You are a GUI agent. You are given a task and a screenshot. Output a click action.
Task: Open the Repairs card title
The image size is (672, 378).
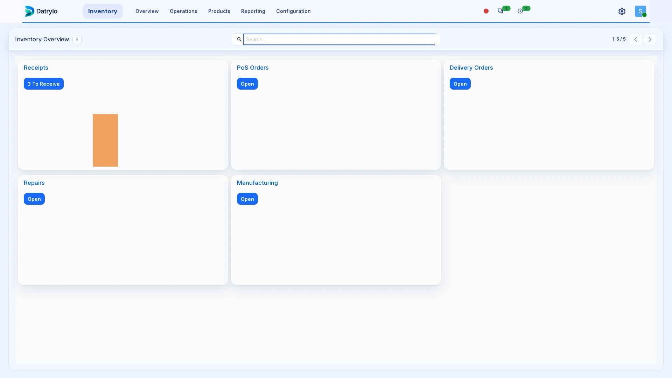click(34, 183)
